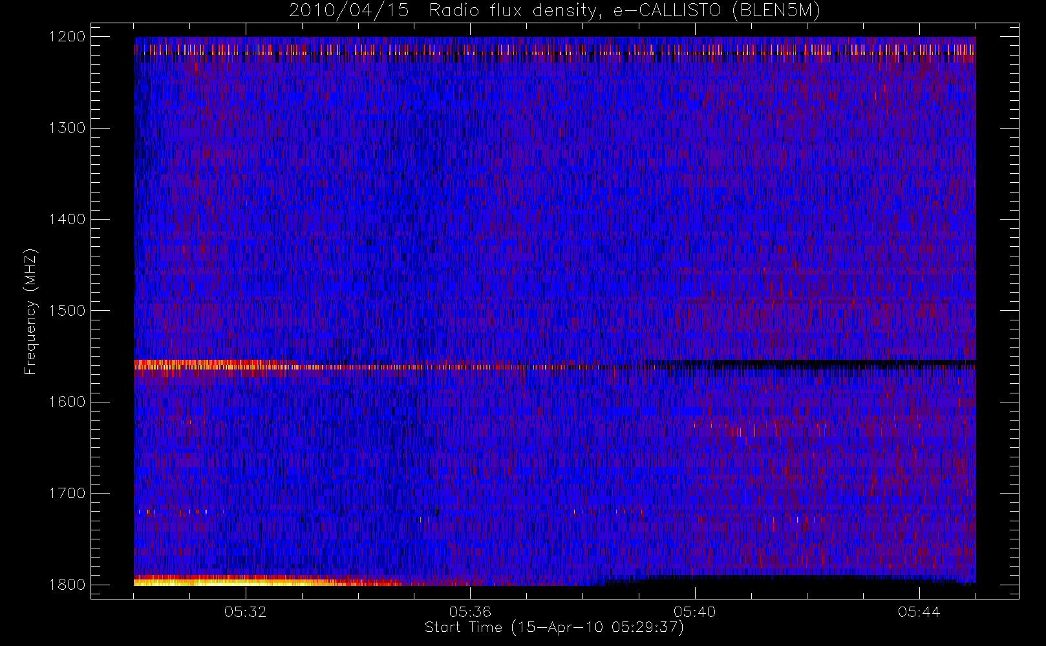This screenshot has width=1046, height=646.
Task: Select the 1300 frequency tick label
Action: 67,128
